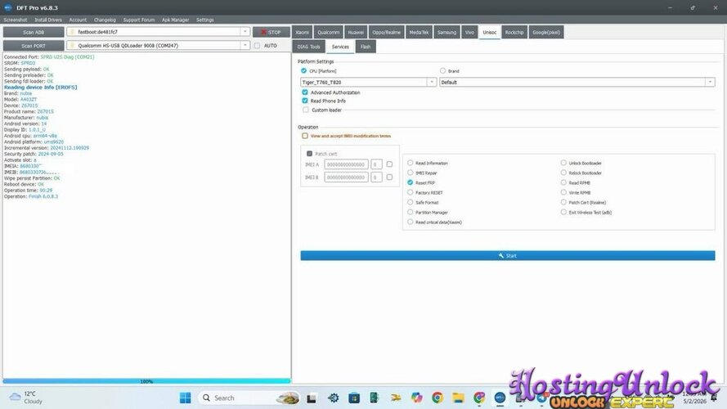
Task: Click the blue Start button
Action: pyautogui.click(x=508, y=255)
